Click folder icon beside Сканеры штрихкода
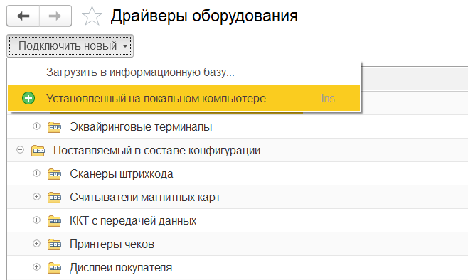Screen dimensions: 468x280 [x=54, y=174]
